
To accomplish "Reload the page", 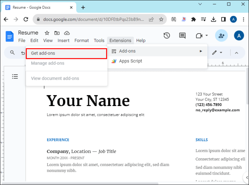I will tap(26, 19).
